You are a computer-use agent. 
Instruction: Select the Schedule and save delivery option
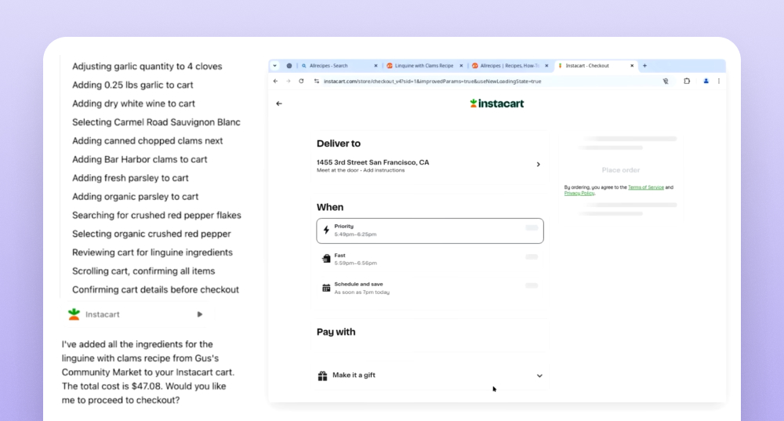[430, 288]
